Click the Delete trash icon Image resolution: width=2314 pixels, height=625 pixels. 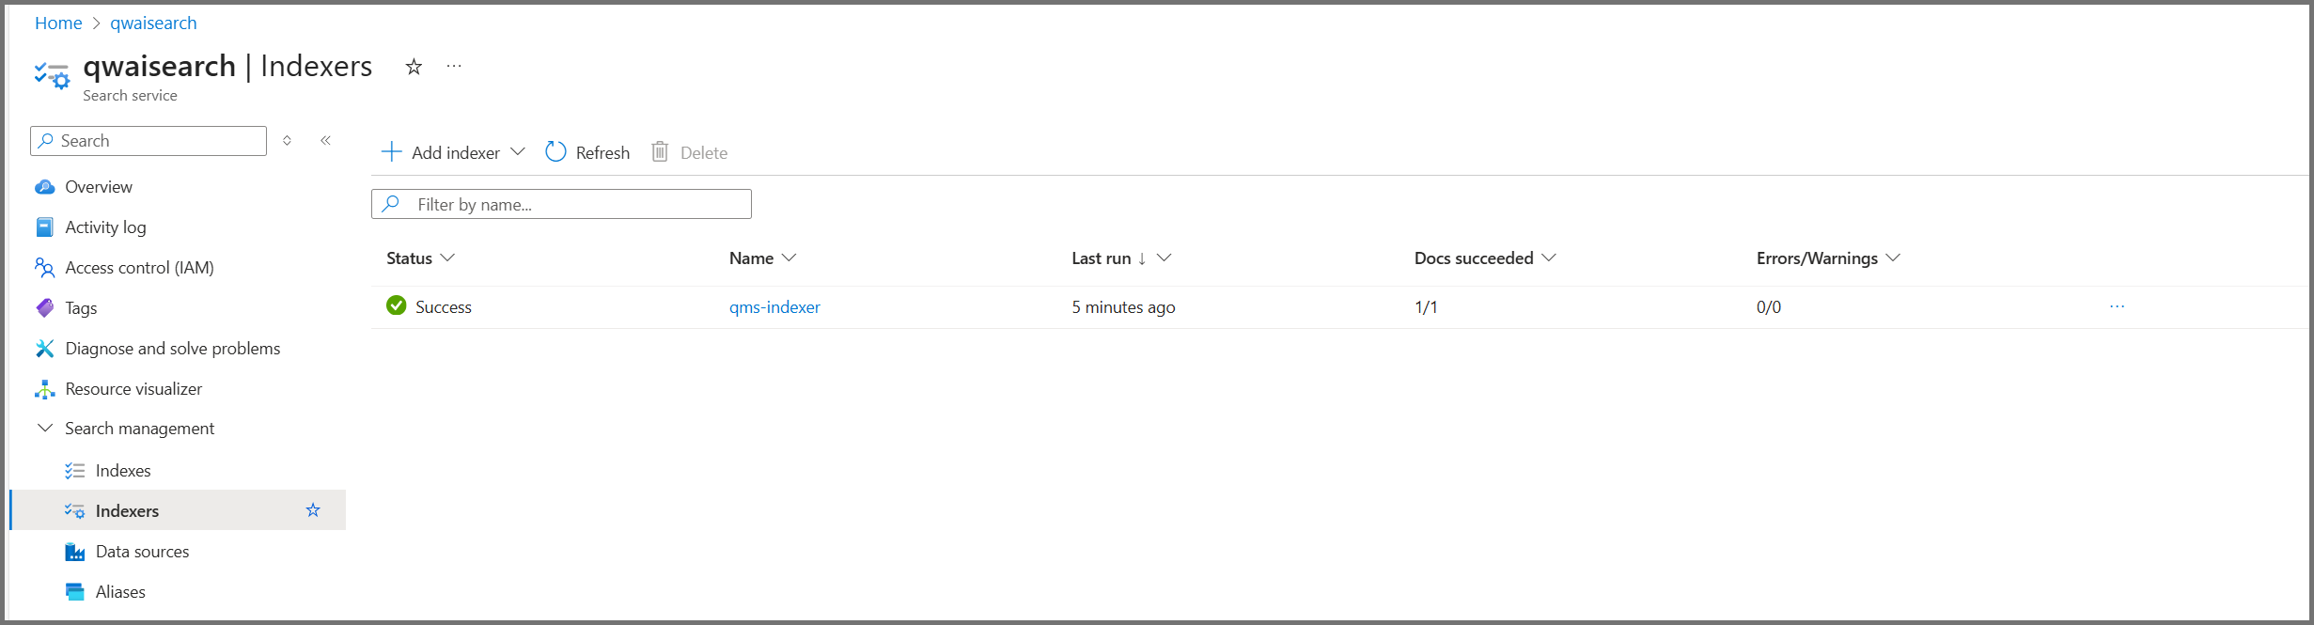click(661, 152)
